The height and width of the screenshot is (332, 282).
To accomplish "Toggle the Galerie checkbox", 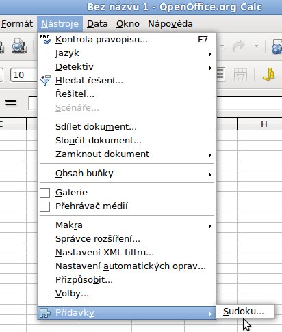I will coord(44,193).
